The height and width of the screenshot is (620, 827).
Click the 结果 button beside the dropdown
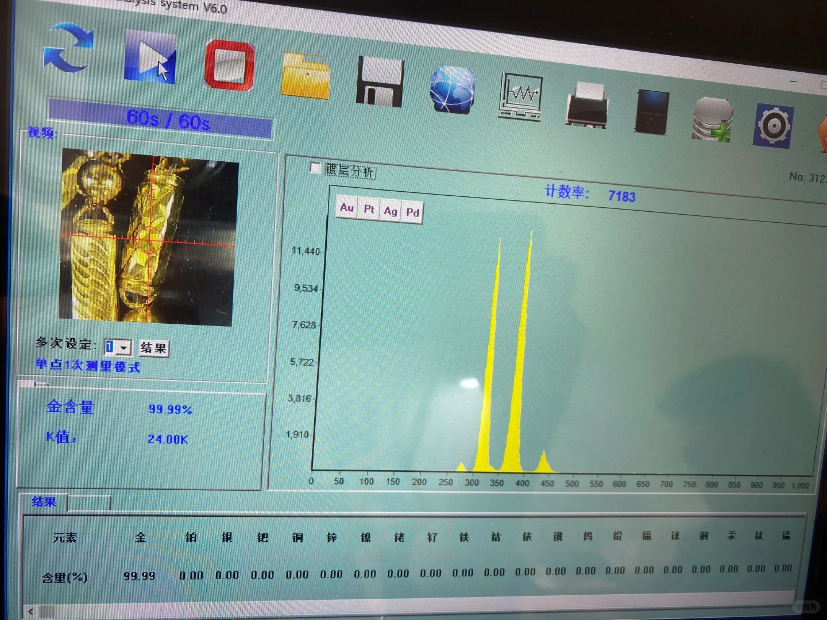tap(154, 348)
